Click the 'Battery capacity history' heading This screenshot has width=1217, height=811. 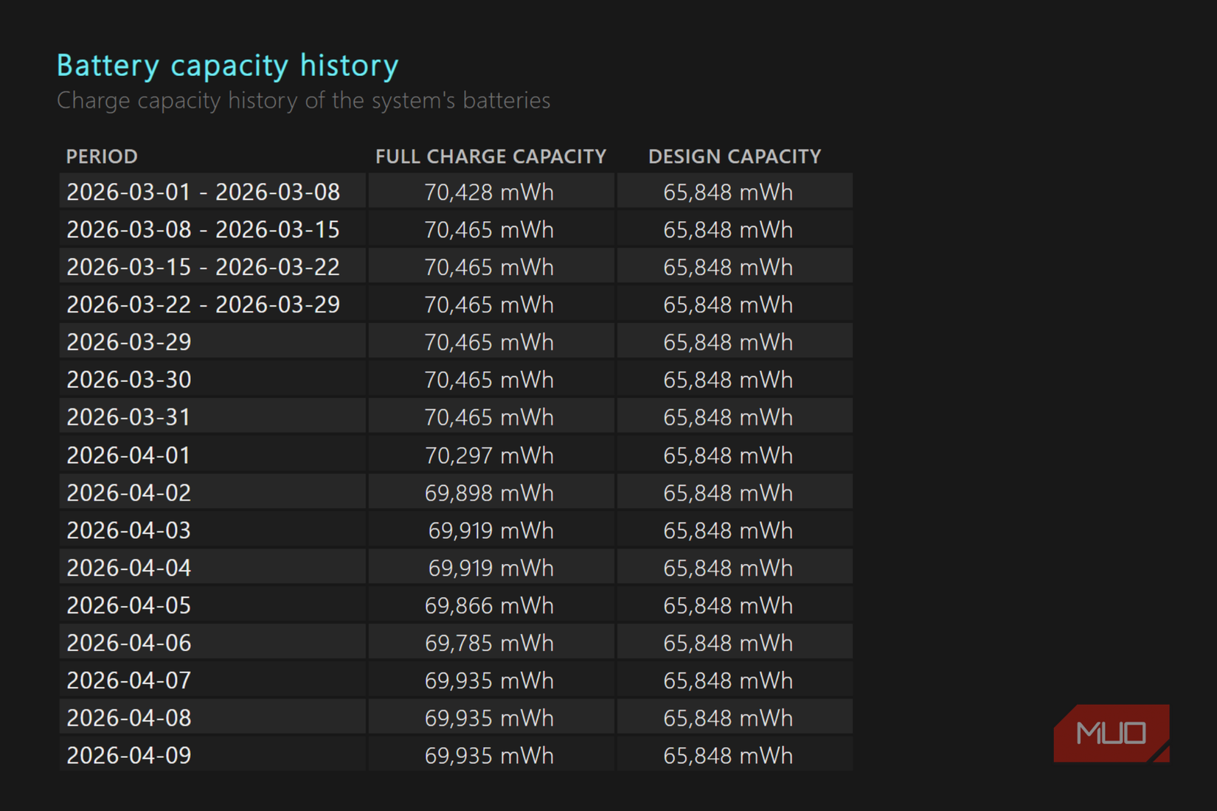tap(227, 66)
